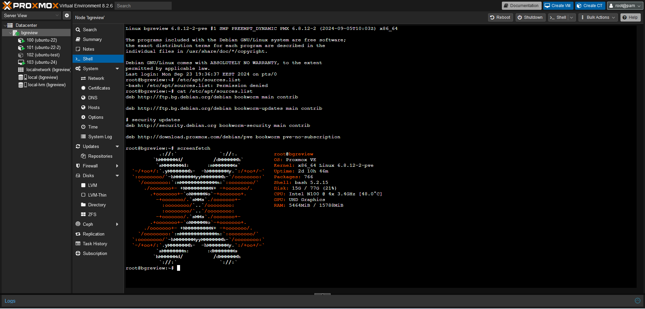Click inside the terminal at the prompt cursor
Viewport: 645px width, 309px height.
179,268
